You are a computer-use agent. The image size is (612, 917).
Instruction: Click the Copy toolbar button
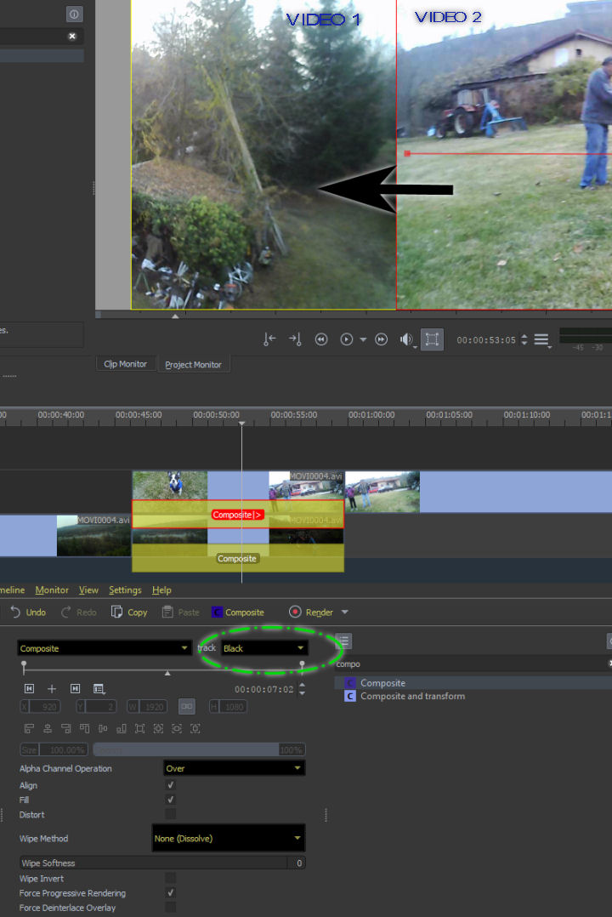click(130, 612)
